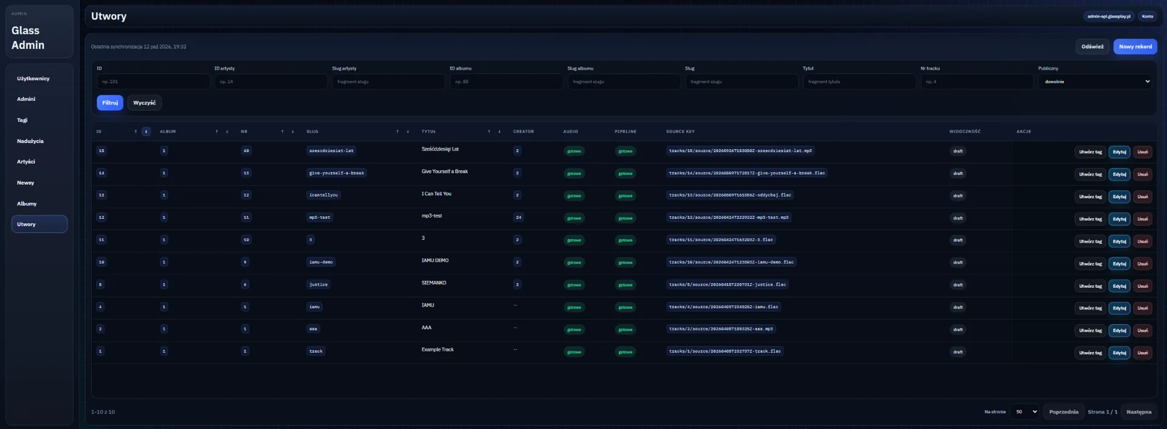This screenshot has width=1167, height=429.
Task: Edit the Example Track row
Action: tap(1120, 353)
